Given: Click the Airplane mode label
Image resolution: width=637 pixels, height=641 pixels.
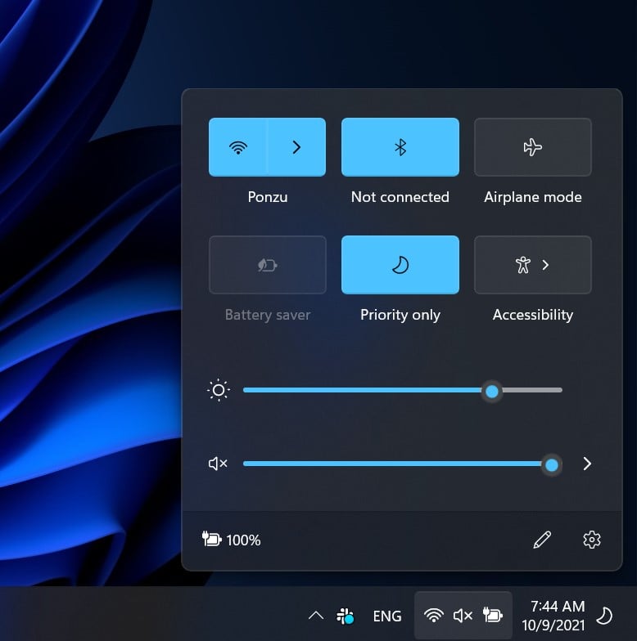Looking at the screenshot, I should [x=532, y=197].
